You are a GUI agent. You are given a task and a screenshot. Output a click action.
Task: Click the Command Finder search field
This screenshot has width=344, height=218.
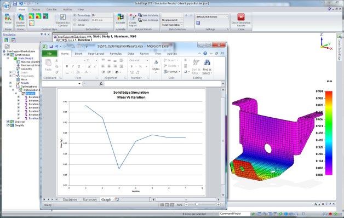point(234,214)
